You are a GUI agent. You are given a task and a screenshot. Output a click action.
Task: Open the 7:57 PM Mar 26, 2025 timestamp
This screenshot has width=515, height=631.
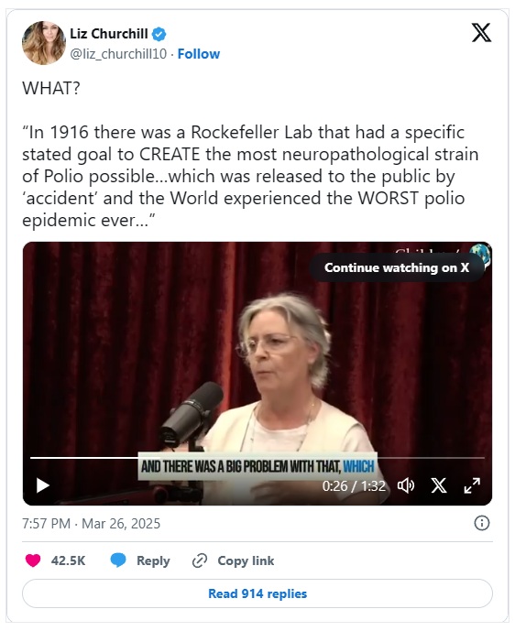coord(91,524)
